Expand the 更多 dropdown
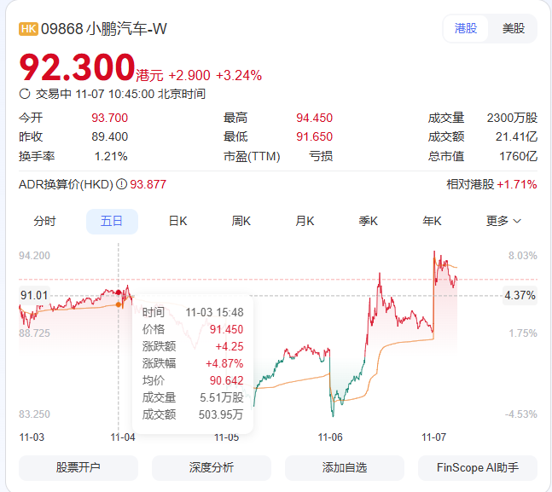Screen dimensions: 552x492 (x=503, y=222)
